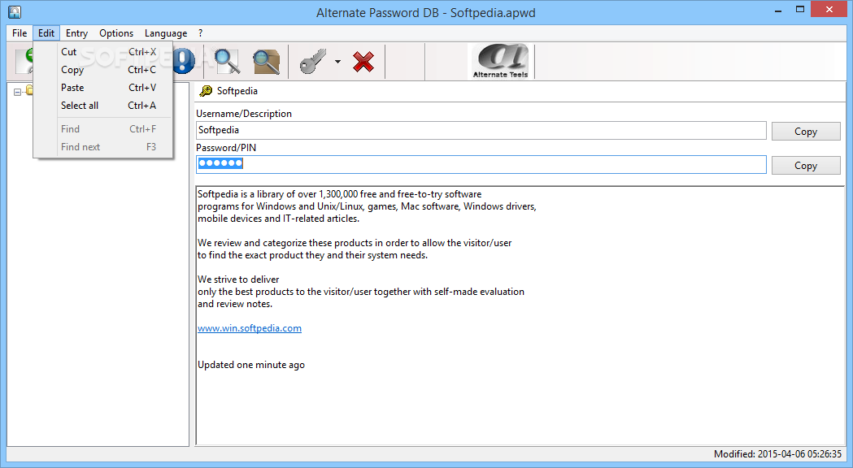This screenshot has width=853, height=468.
Task: Open www.win.softpedia.com link
Action: (x=249, y=328)
